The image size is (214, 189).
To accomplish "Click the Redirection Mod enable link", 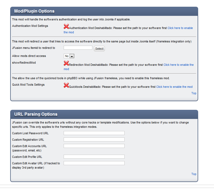I will [x=178, y=65].
